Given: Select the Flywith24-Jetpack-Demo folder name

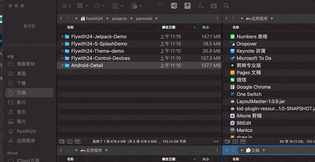Looking at the screenshot, I should tap(99, 37).
